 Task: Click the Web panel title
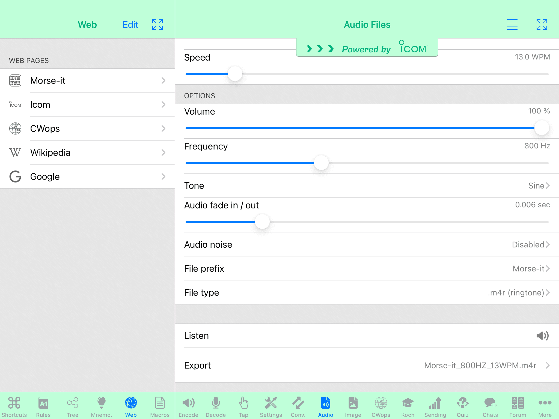click(87, 25)
